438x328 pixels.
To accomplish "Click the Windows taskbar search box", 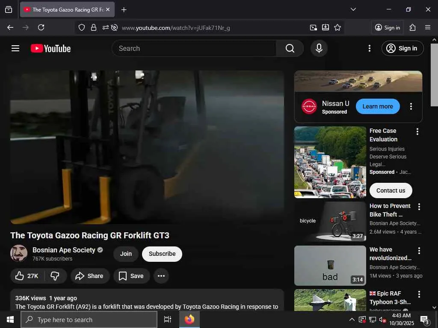I will pyautogui.click(x=89, y=319).
